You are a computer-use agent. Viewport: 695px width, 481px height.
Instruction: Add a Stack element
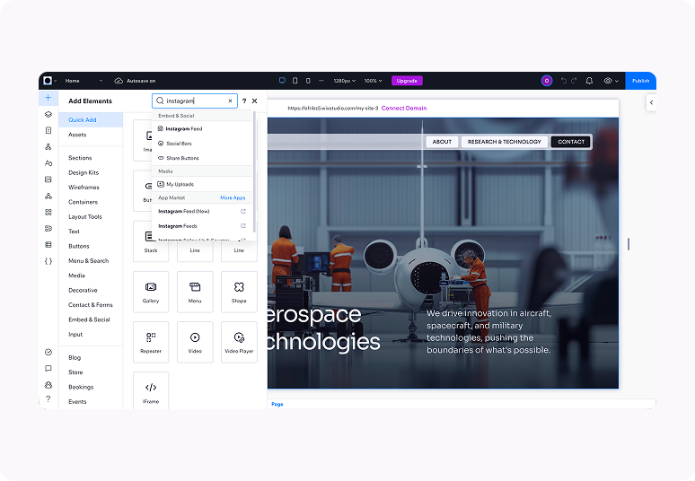[151, 241]
